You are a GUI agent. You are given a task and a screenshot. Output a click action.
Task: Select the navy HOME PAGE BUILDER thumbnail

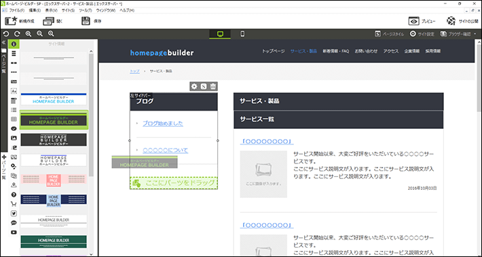(54, 200)
